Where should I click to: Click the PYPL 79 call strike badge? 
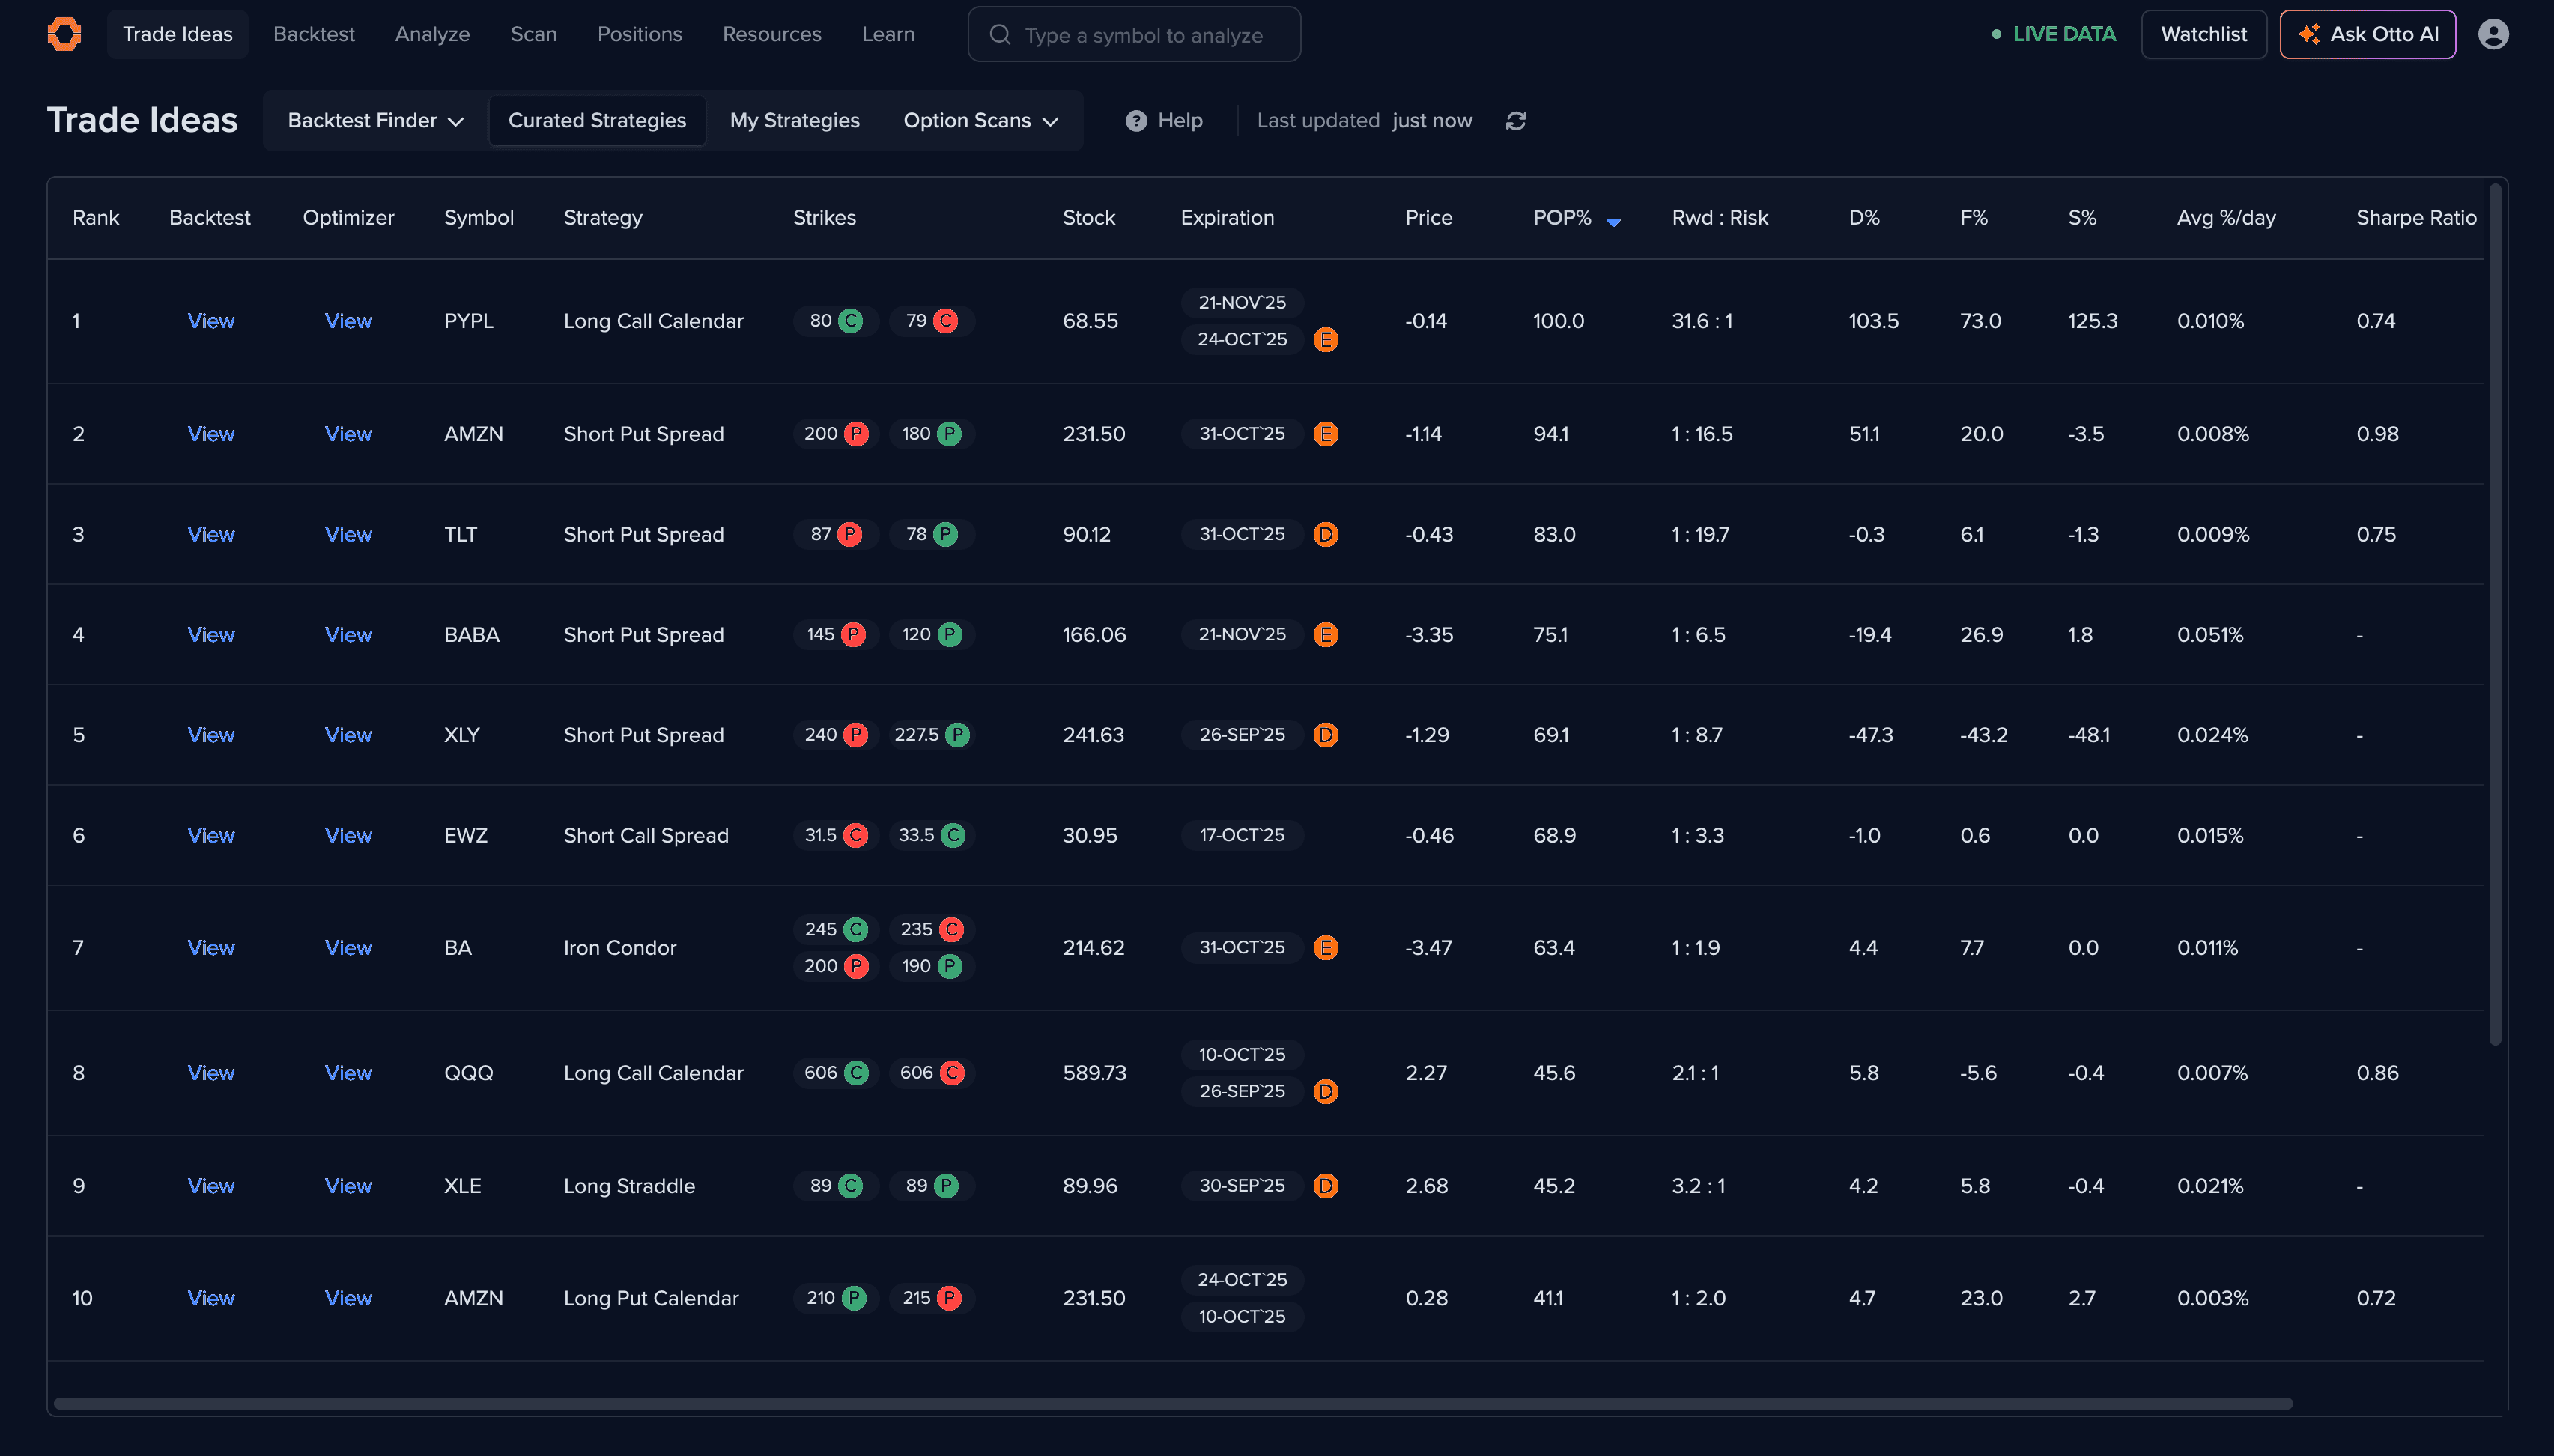(x=932, y=321)
